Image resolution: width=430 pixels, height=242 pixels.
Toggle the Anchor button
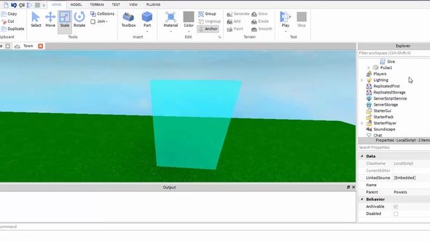pyautogui.click(x=208, y=29)
